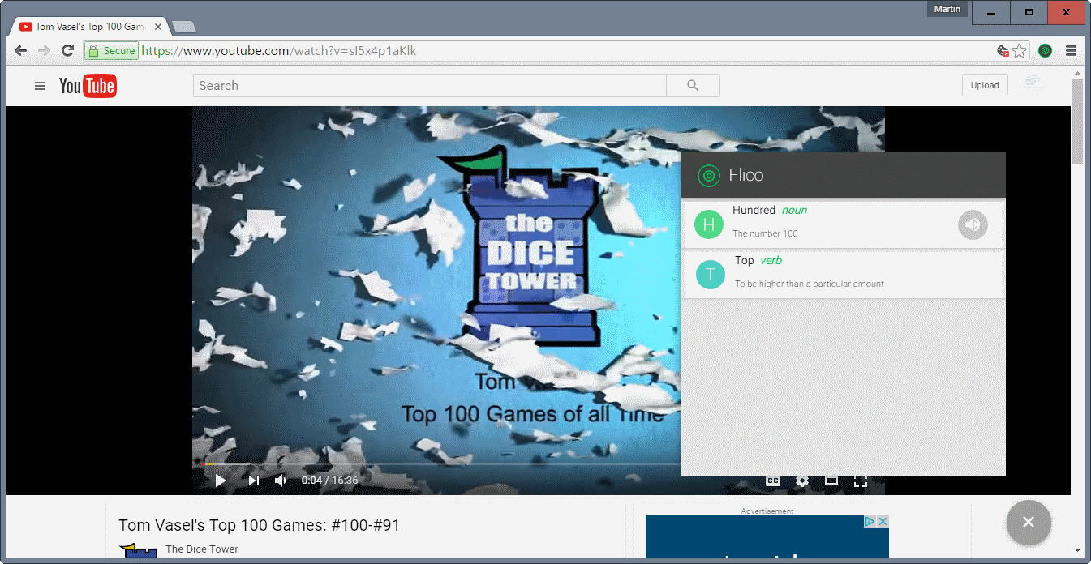Close the Flico panel with round X button
This screenshot has height=564, width=1091.
click(x=1029, y=522)
